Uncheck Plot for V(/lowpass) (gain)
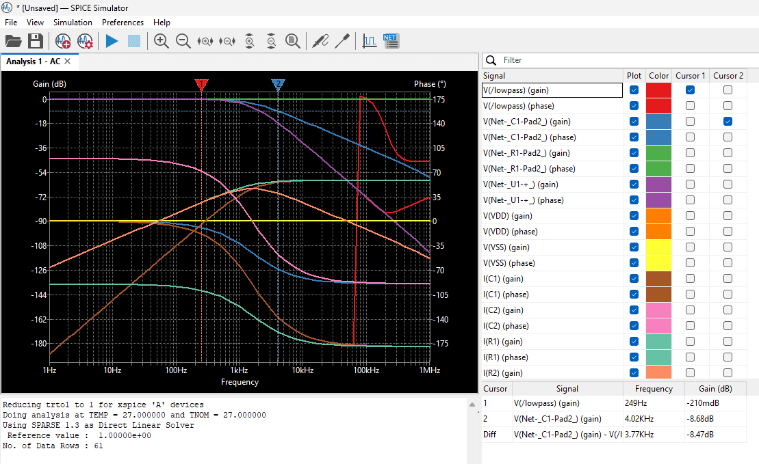Image resolution: width=759 pixels, height=464 pixels. coord(634,90)
